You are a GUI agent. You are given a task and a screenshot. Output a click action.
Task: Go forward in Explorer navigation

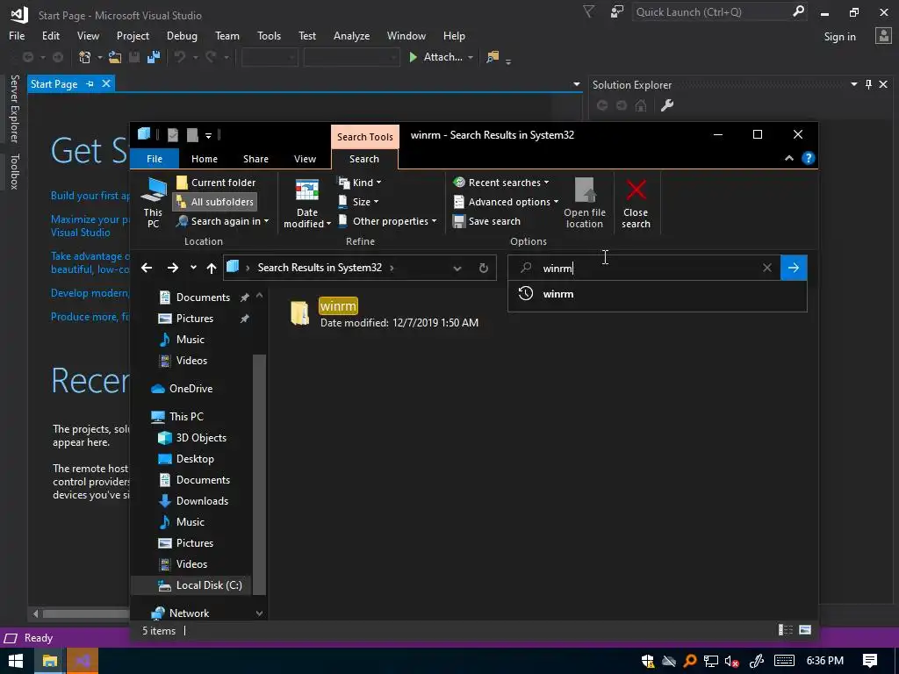pos(173,268)
